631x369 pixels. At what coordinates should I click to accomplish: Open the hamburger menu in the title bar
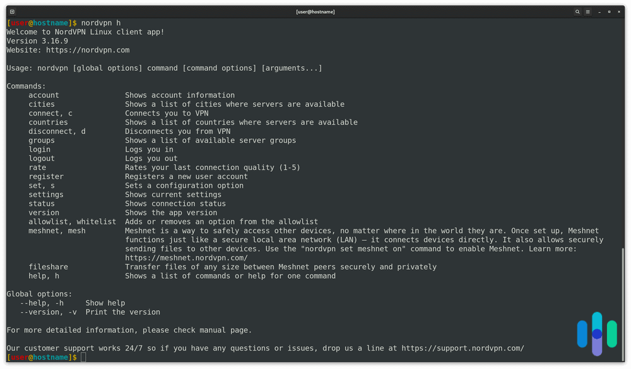tap(588, 11)
